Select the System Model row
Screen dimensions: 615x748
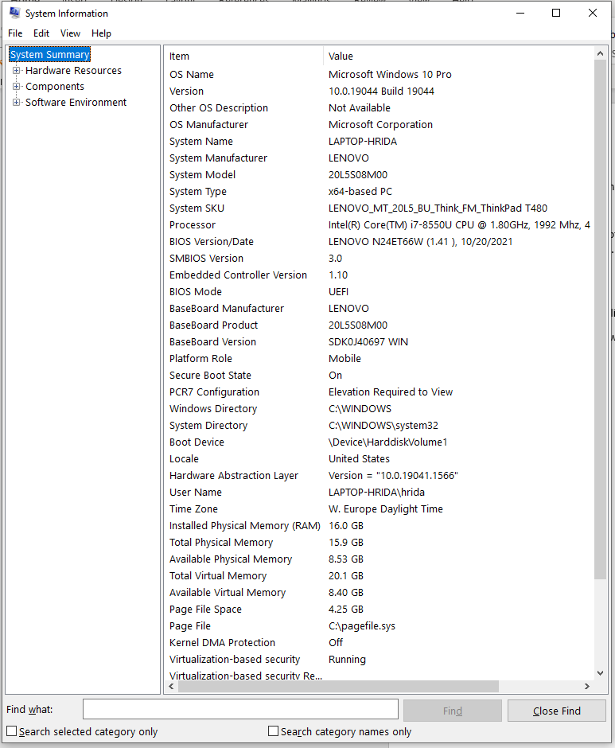coord(380,174)
